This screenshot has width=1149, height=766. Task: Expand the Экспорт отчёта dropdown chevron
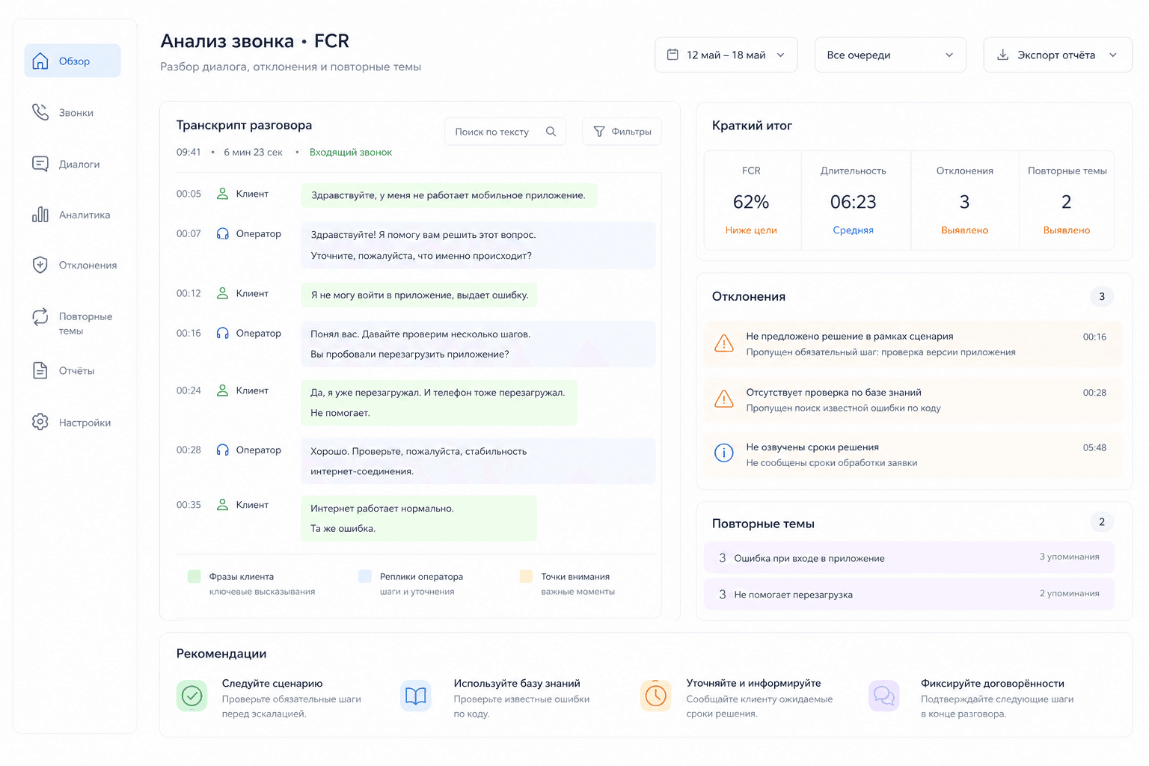coord(1113,55)
